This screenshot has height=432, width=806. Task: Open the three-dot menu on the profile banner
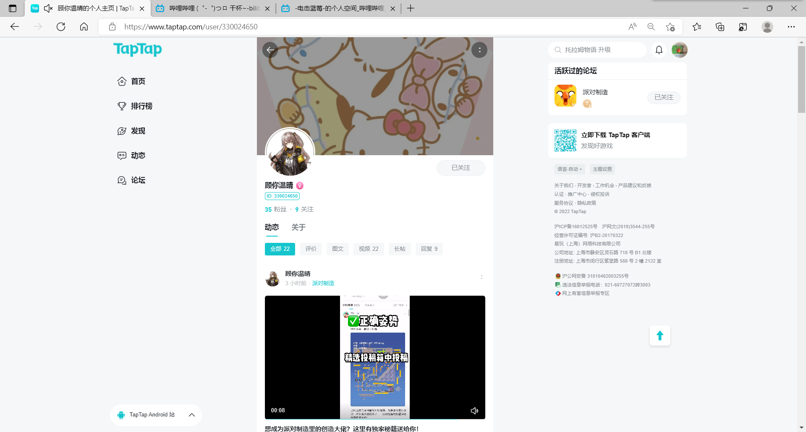pos(479,50)
